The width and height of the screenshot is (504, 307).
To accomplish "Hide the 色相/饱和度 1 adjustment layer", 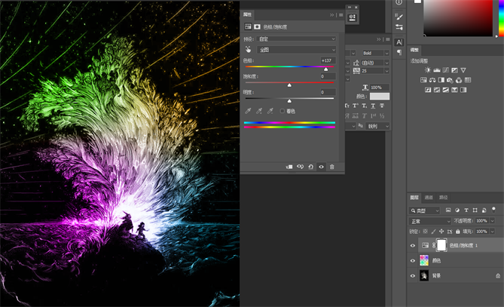I will 413,245.
